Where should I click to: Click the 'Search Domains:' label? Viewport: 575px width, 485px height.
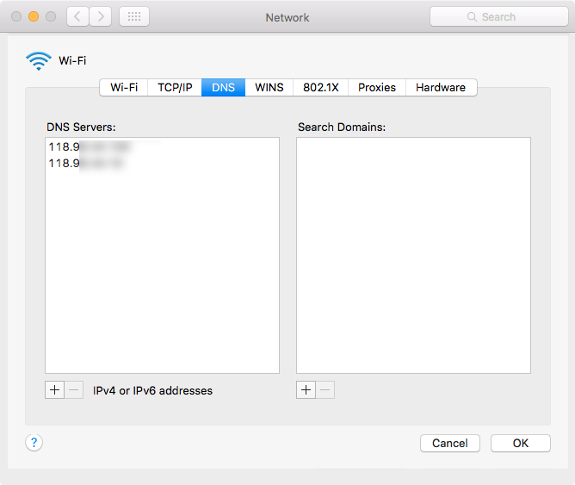click(342, 127)
